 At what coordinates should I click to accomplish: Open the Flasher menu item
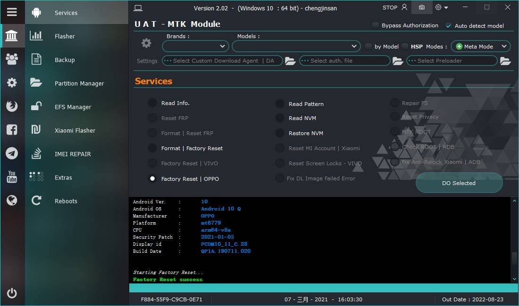[77, 36]
